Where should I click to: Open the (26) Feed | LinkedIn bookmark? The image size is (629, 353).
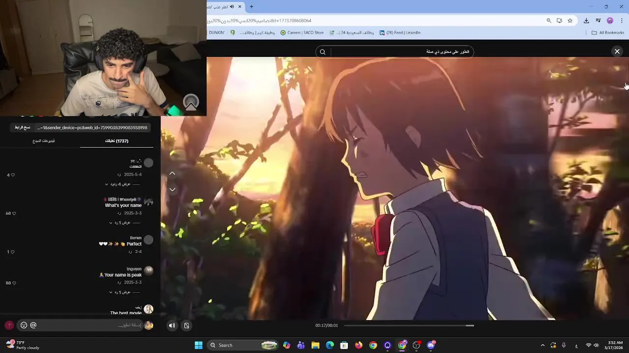400,33
